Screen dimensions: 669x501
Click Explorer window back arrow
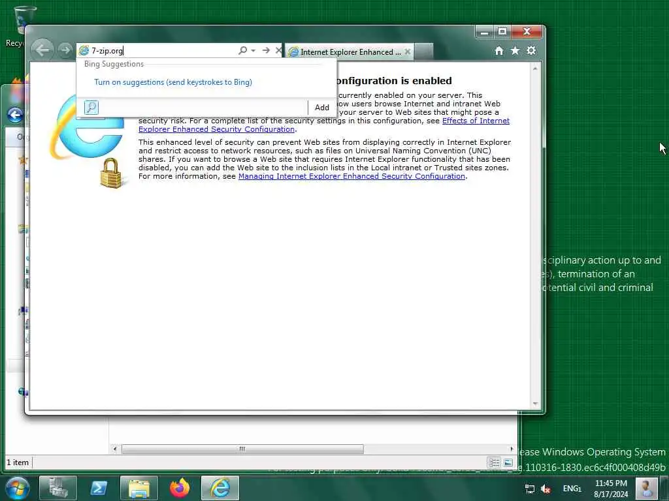point(15,115)
